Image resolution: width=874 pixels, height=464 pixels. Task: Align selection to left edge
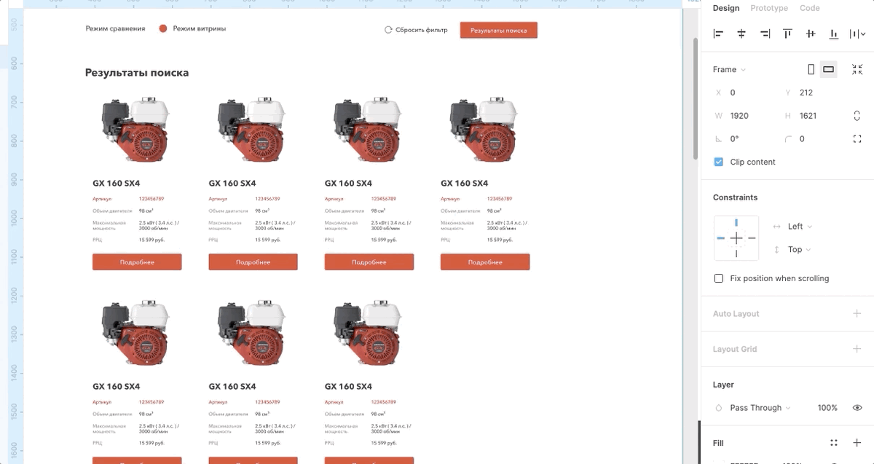click(718, 34)
